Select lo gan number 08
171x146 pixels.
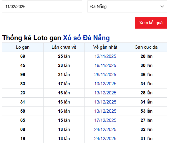23,129
